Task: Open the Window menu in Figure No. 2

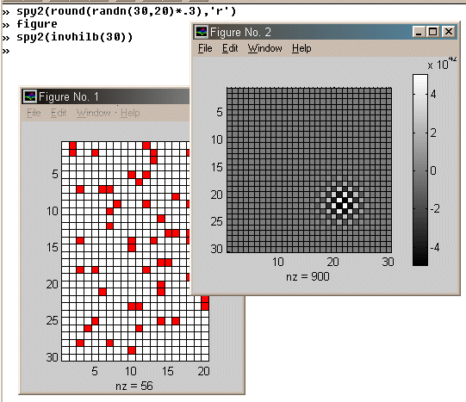Action: coord(264,48)
